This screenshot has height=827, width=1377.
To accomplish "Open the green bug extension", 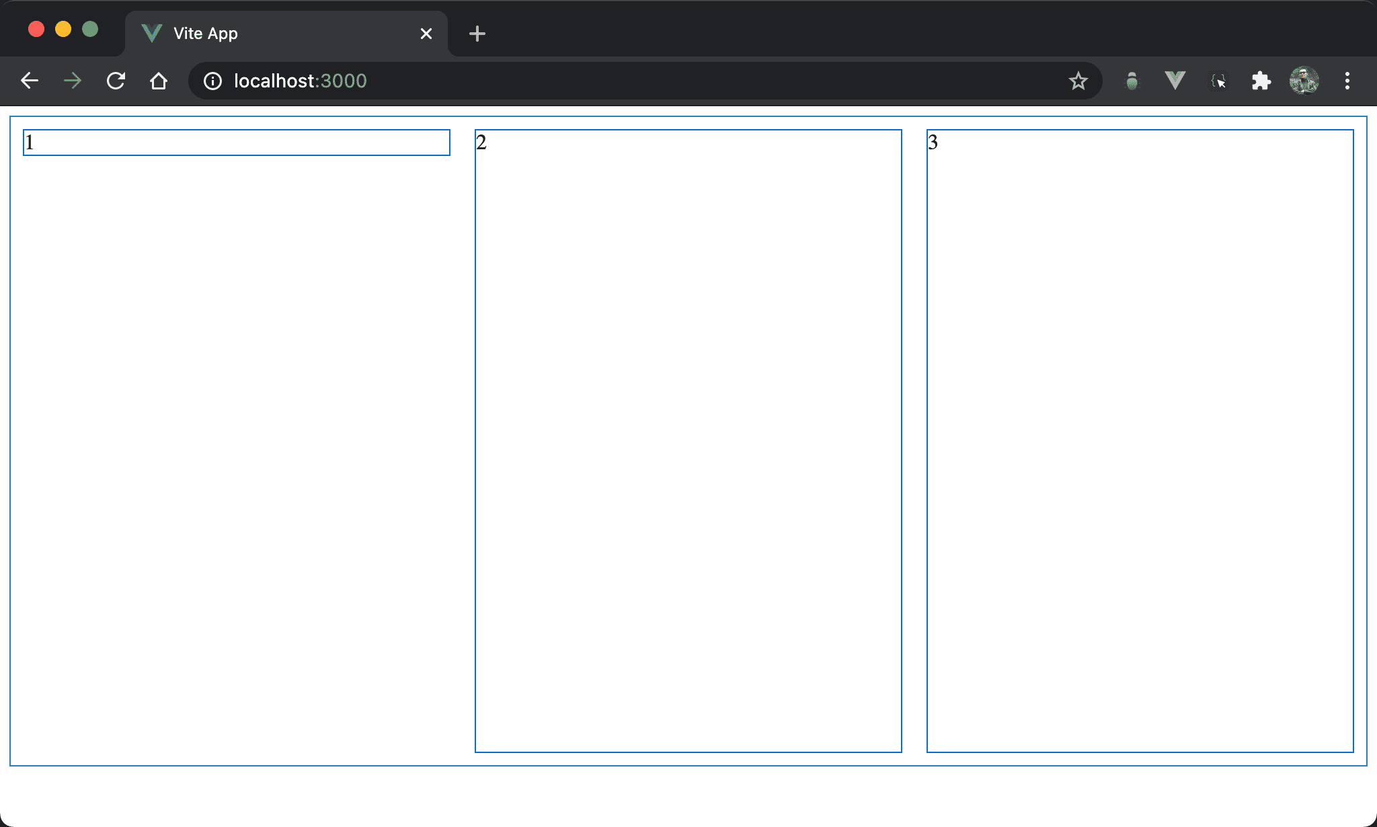I will pos(1132,81).
